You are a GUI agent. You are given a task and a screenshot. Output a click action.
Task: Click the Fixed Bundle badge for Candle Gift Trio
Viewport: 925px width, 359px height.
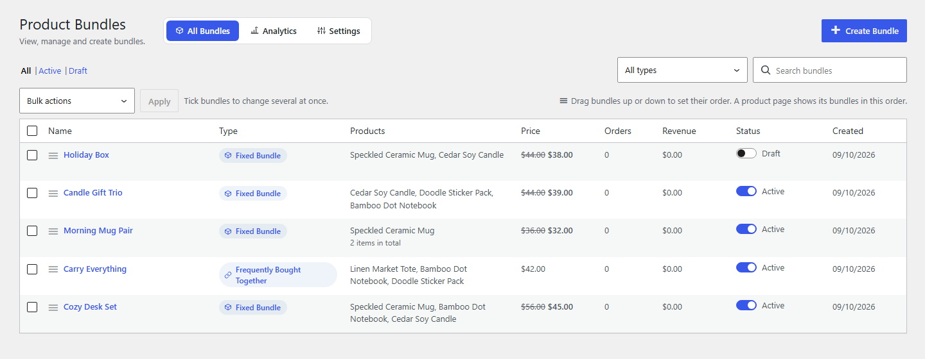click(253, 194)
